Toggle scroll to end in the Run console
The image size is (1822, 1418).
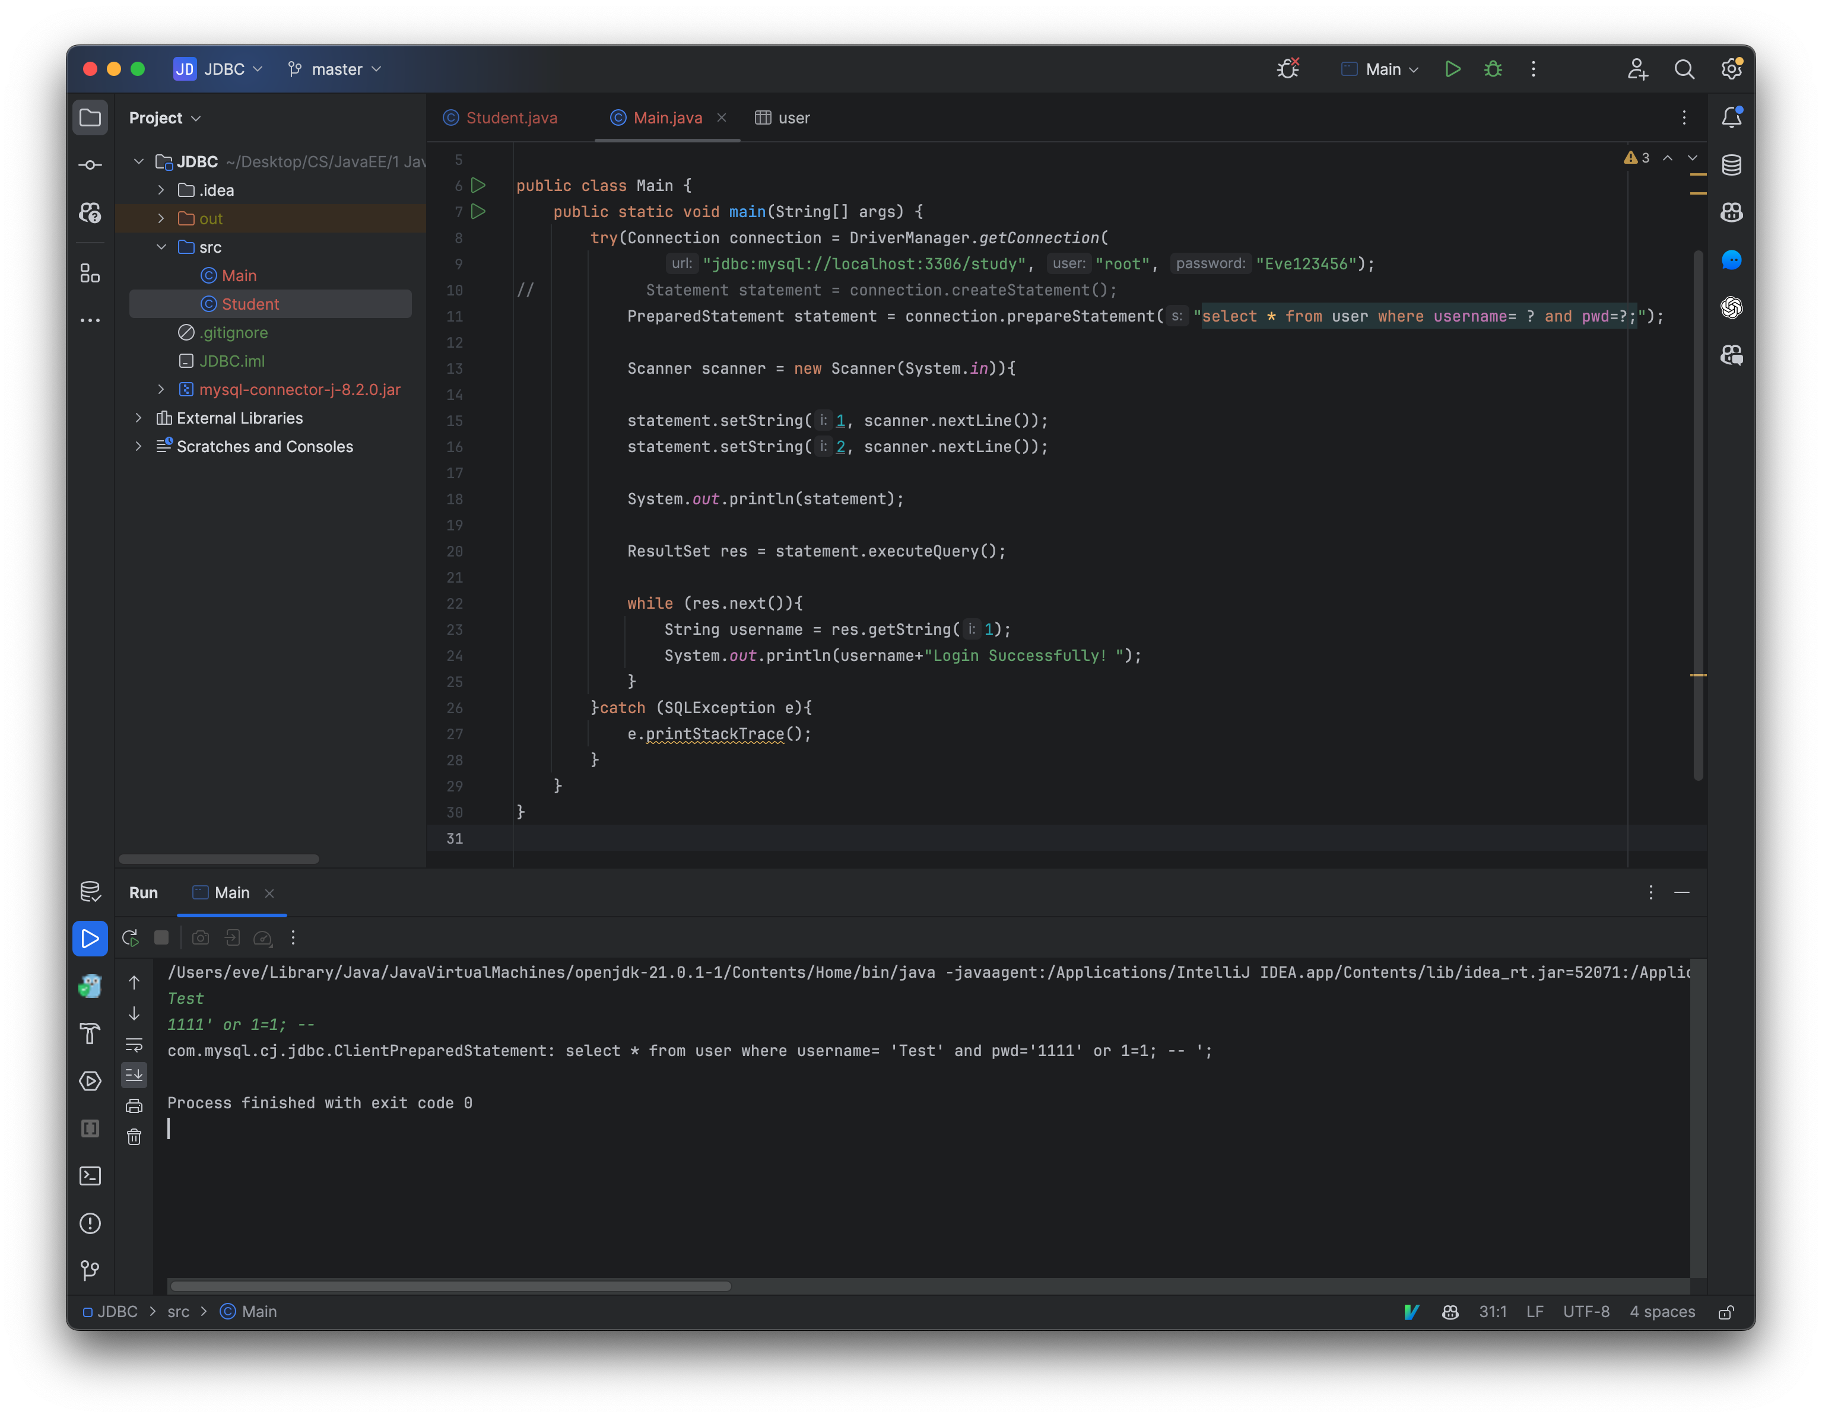click(134, 1075)
